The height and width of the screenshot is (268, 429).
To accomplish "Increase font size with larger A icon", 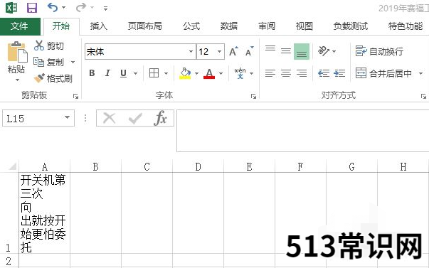I will tap(233, 51).
